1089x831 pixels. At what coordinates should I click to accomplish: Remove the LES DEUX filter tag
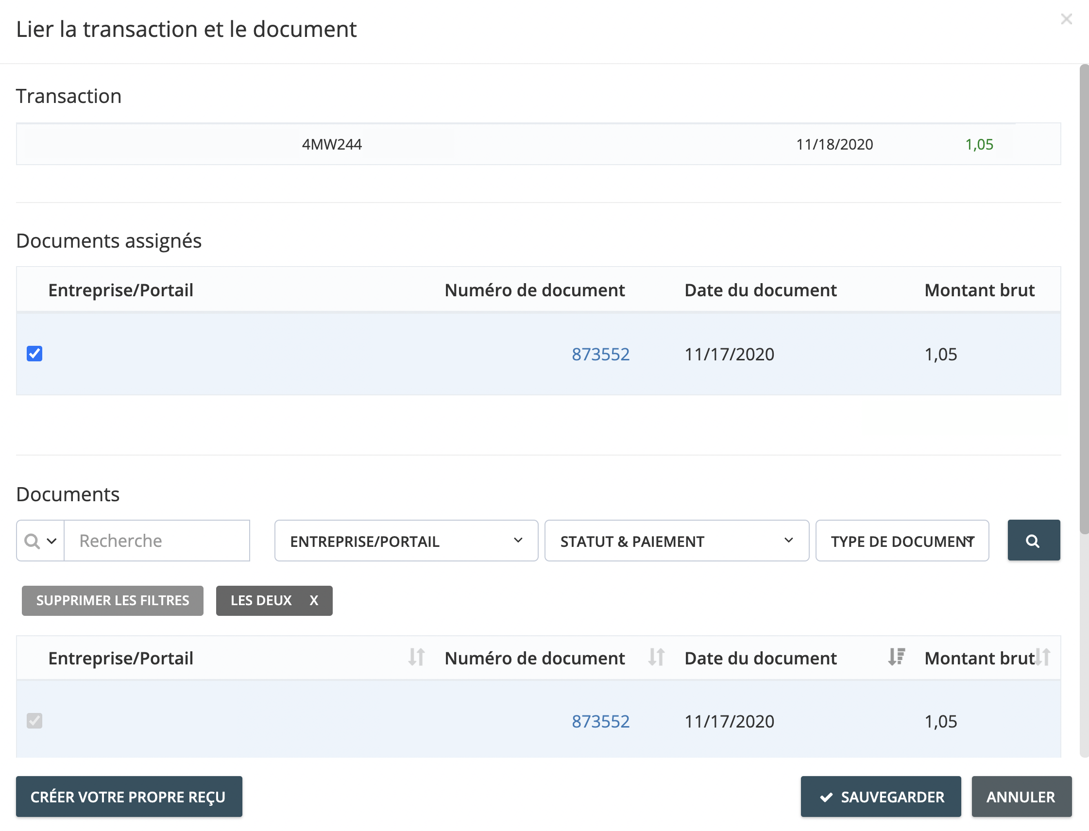click(314, 600)
